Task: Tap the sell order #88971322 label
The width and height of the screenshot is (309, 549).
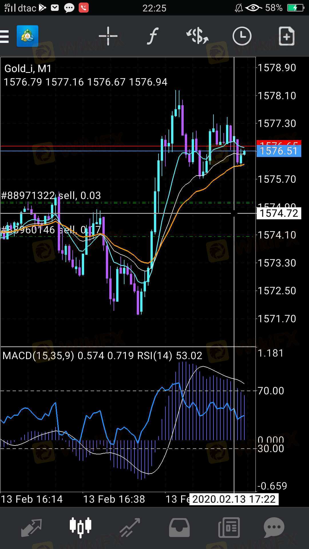Action: click(51, 196)
